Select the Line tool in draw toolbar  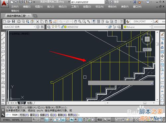3,34
